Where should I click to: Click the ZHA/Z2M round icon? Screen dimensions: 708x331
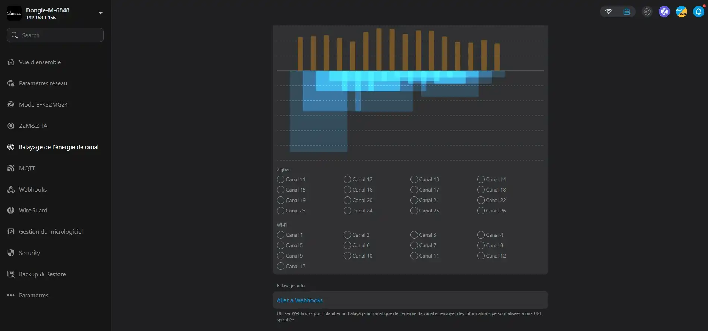(x=681, y=12)
